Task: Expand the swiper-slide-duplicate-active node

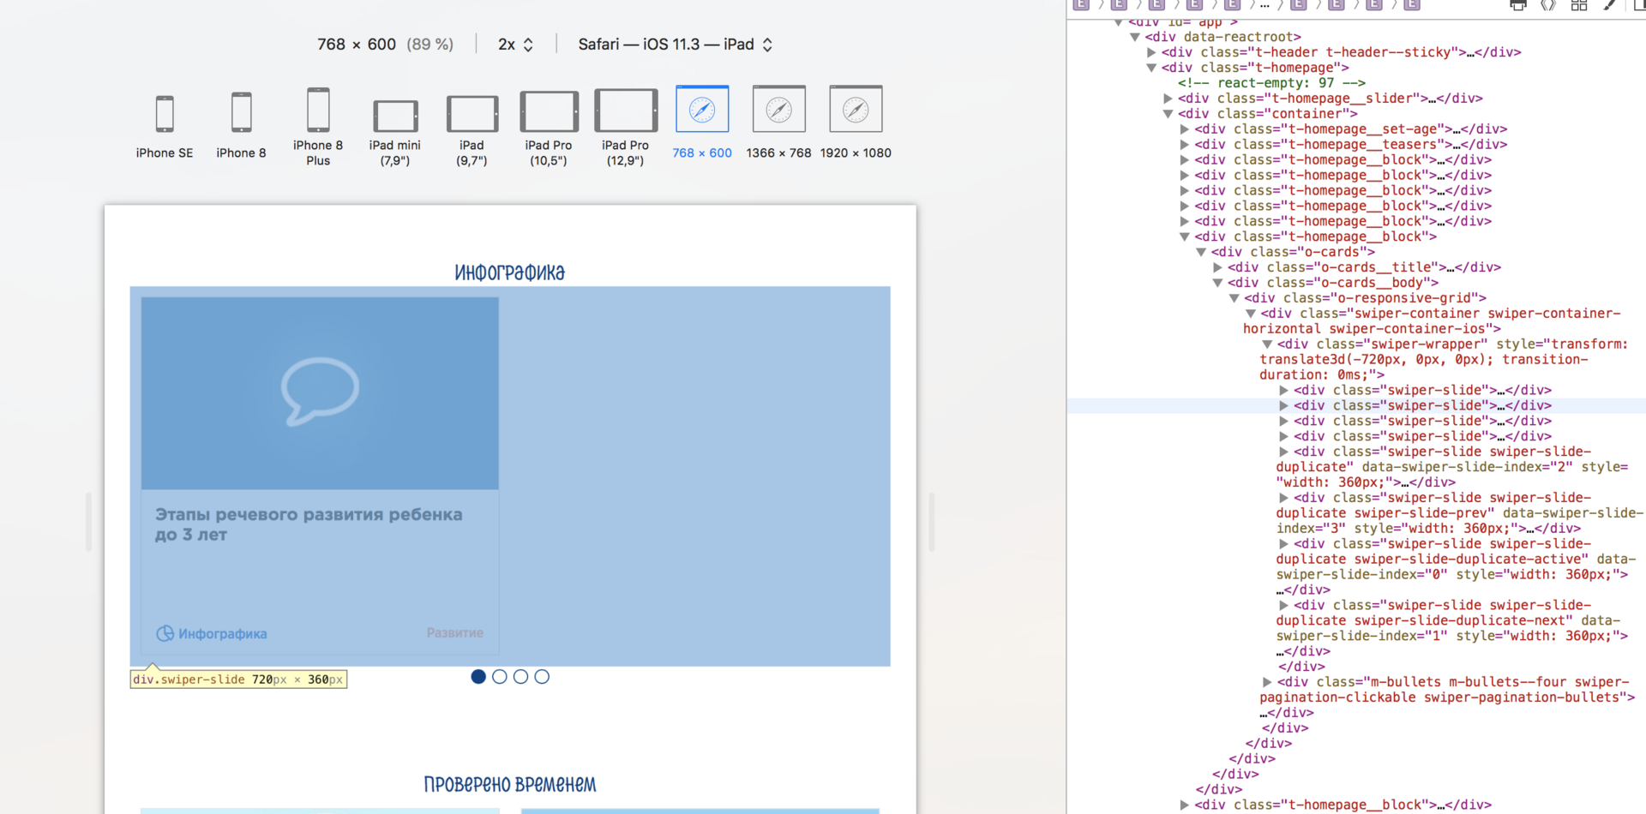Action: [x=1283, y=544]
